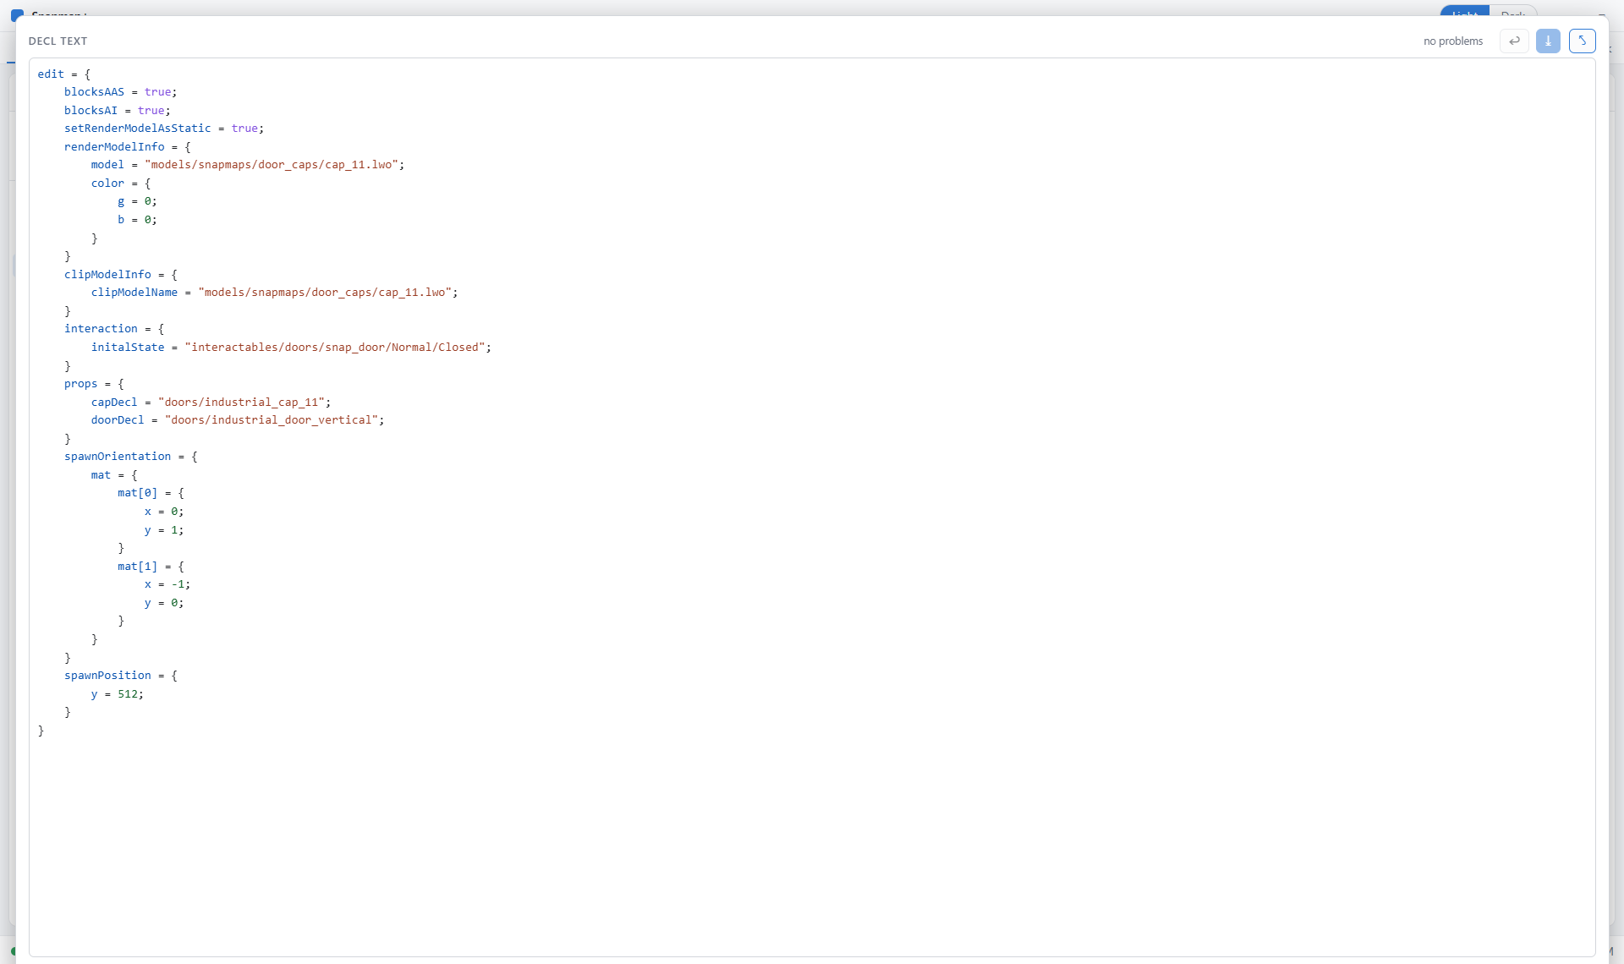The height and width of the screenshot is (964, 1624).
Task: Click the 'no problems' status text
Action: pos(1452,41)
